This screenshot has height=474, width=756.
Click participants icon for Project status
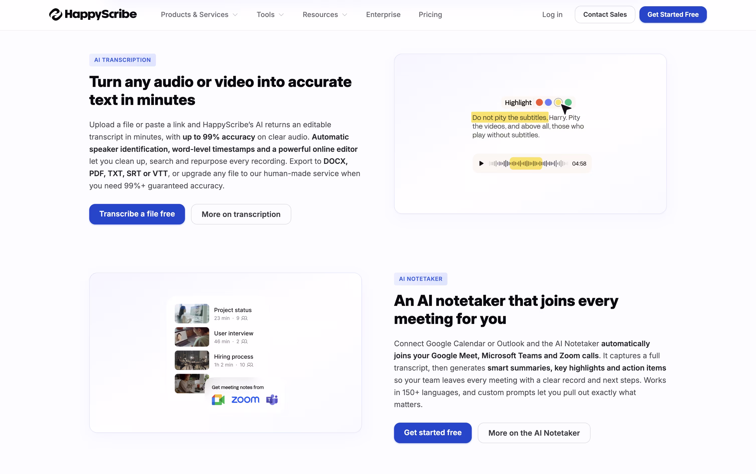[x=245, y=318]
